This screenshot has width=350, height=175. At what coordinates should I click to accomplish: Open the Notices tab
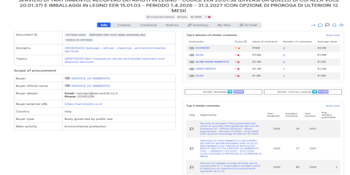(x=172, y=25)
